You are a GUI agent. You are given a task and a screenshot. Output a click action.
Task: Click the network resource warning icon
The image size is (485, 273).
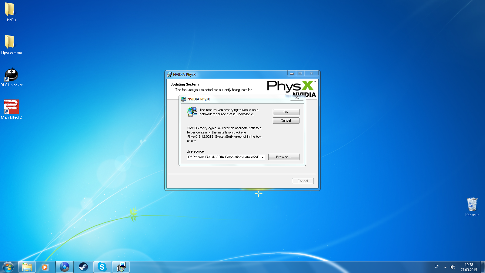[192, 112]
